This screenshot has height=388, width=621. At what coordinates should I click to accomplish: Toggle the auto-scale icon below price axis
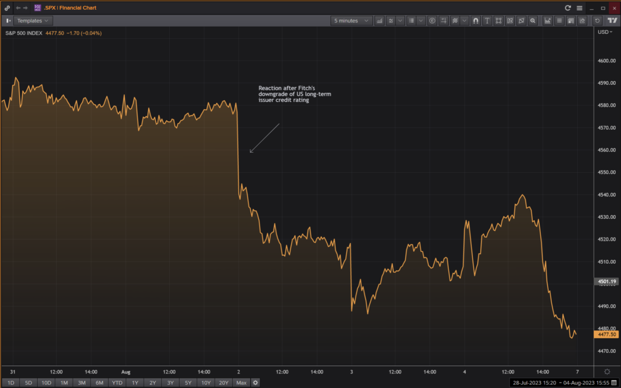point(607,371)
